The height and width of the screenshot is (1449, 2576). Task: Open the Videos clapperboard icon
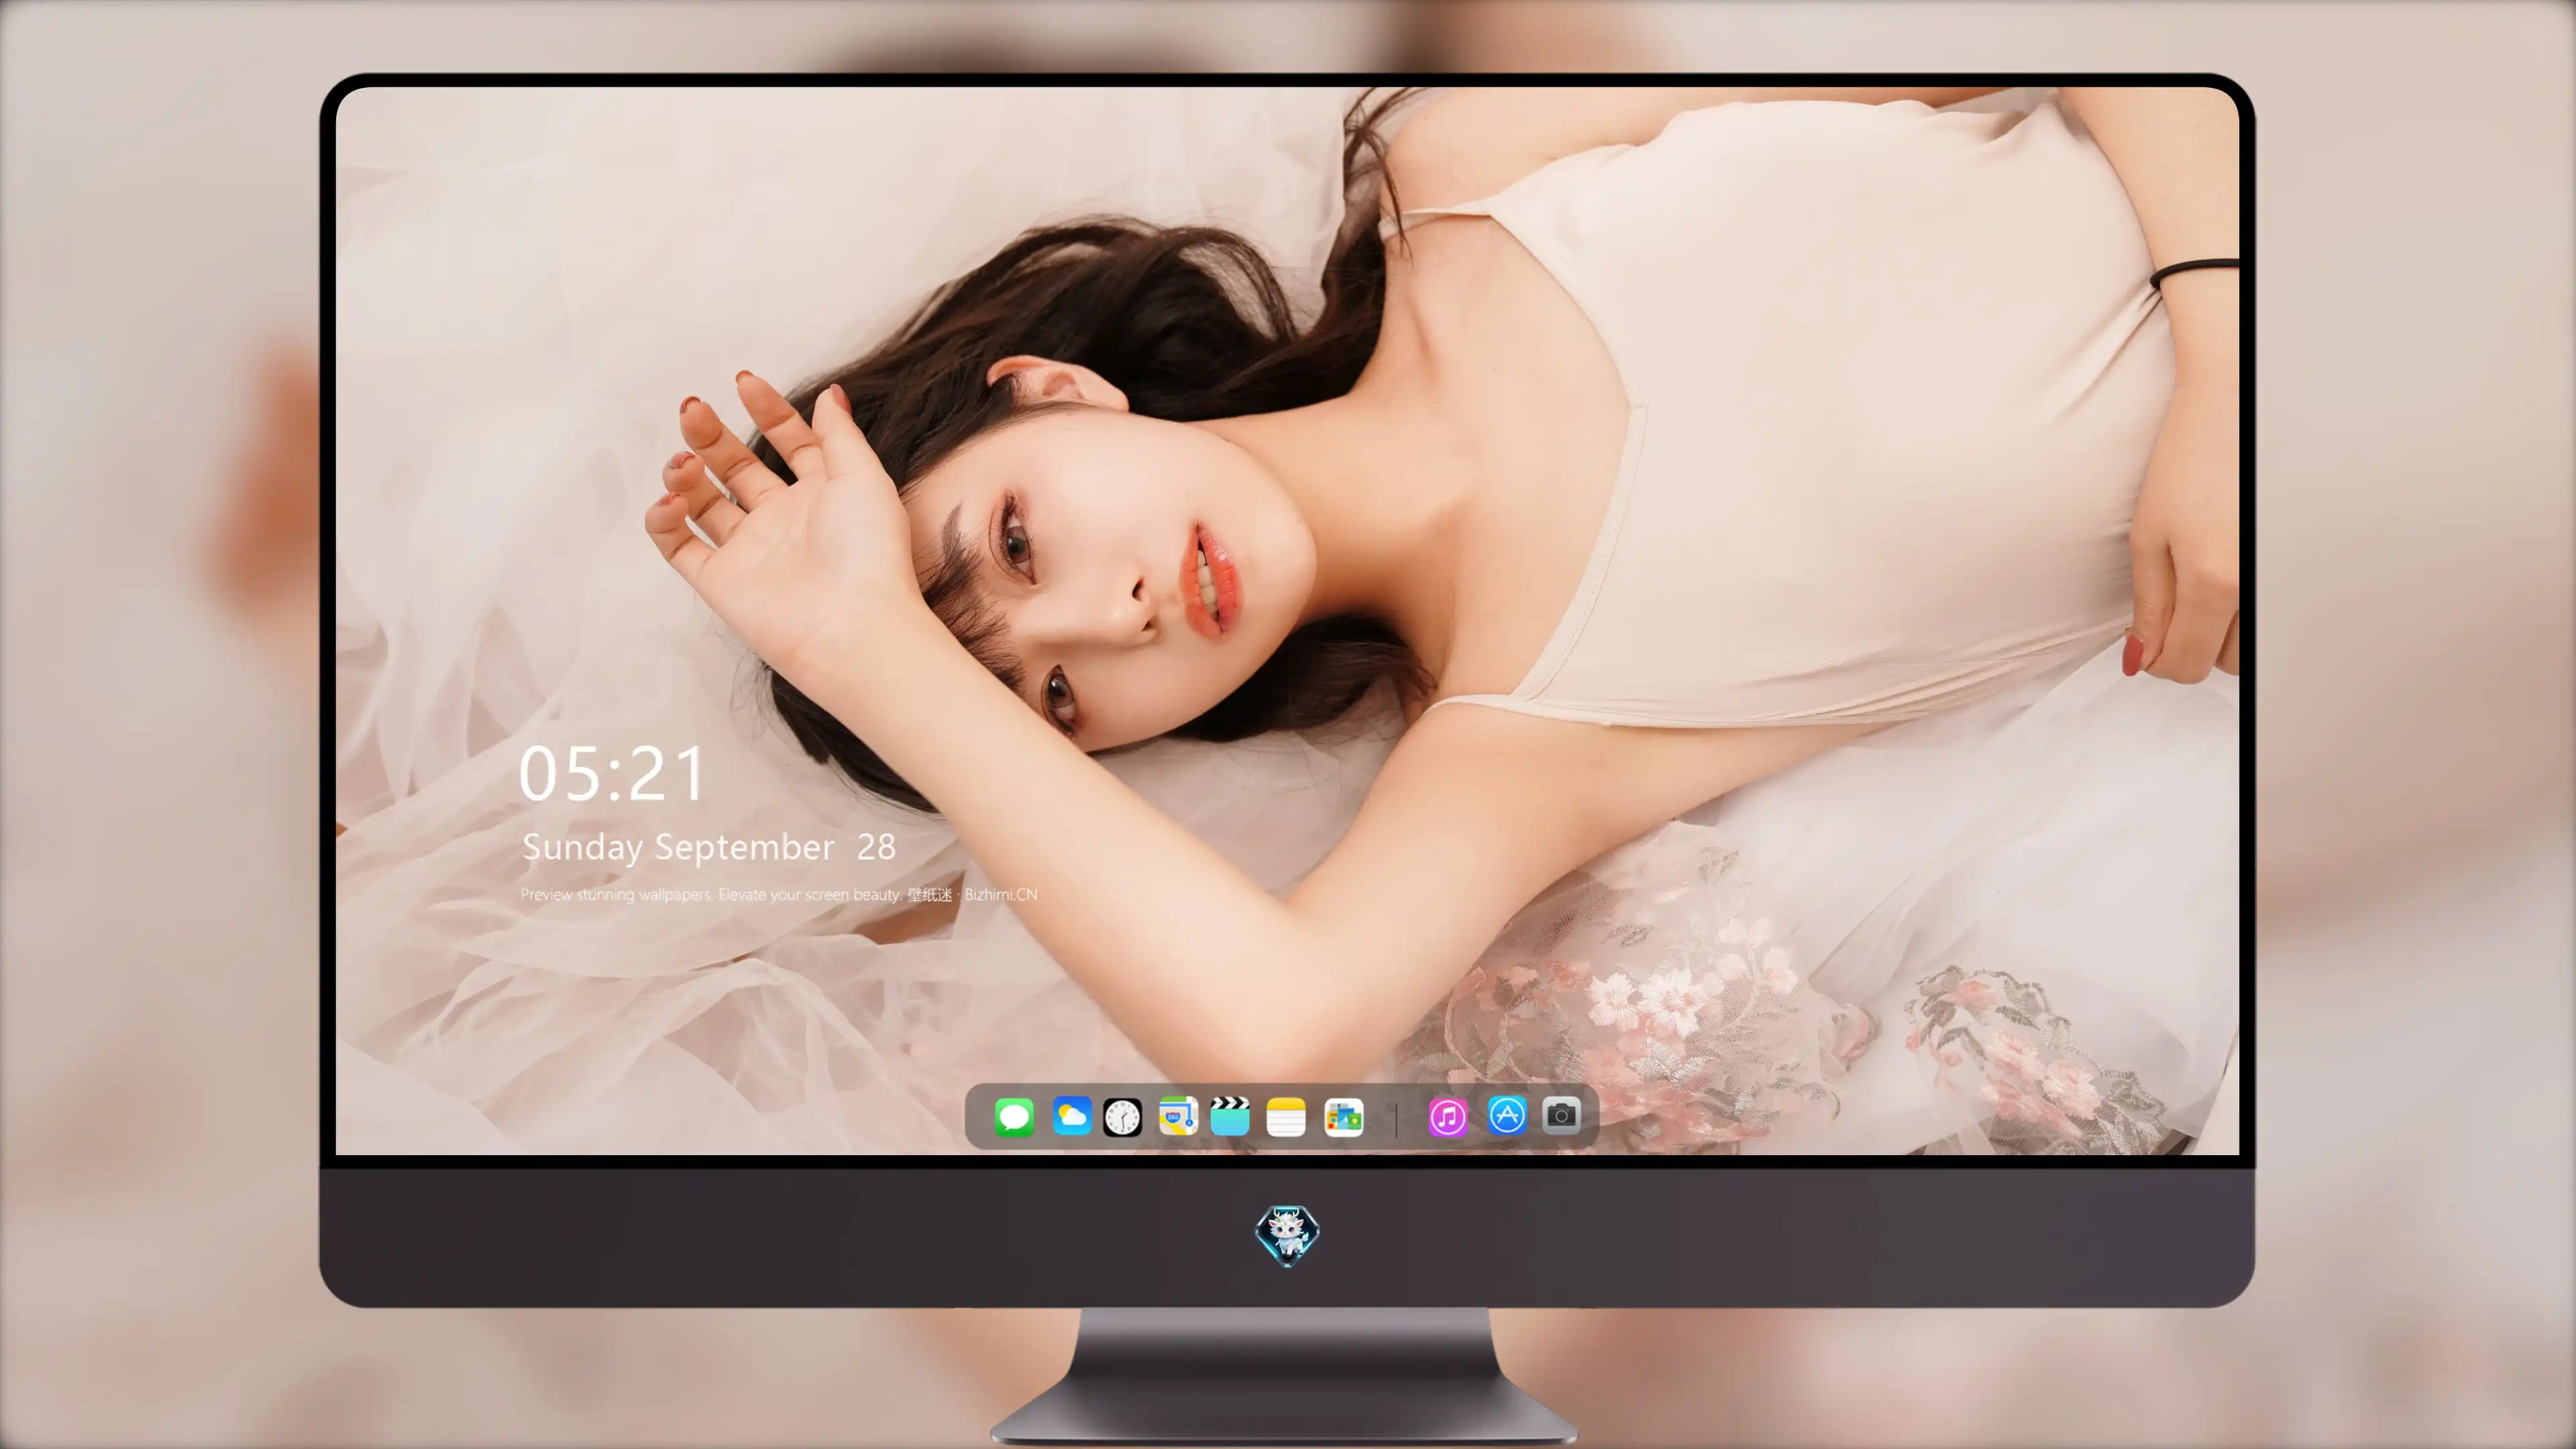pos(1230,1116)
